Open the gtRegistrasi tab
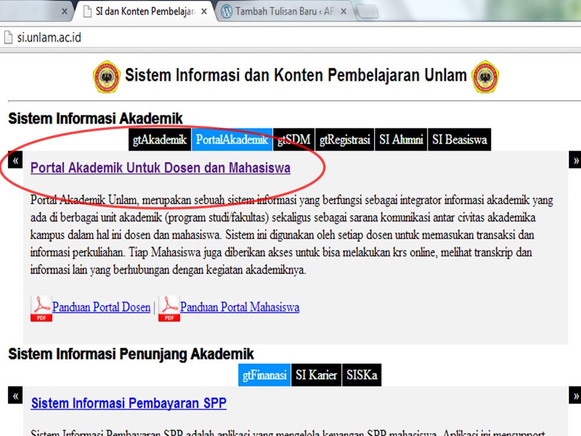The image size is (581, 436). pyautogui.click(x=344, y=139)
